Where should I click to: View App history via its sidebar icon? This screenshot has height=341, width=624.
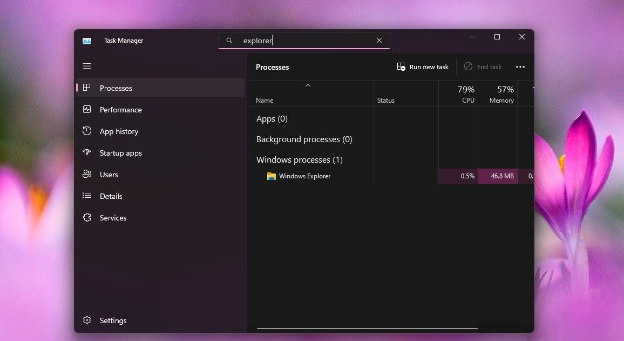pos(87,131)
